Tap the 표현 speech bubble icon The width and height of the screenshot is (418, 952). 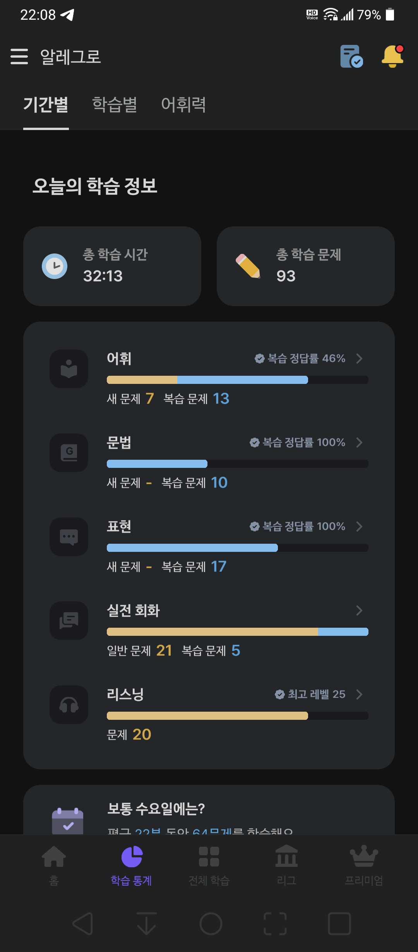click(x=69, y=537)
